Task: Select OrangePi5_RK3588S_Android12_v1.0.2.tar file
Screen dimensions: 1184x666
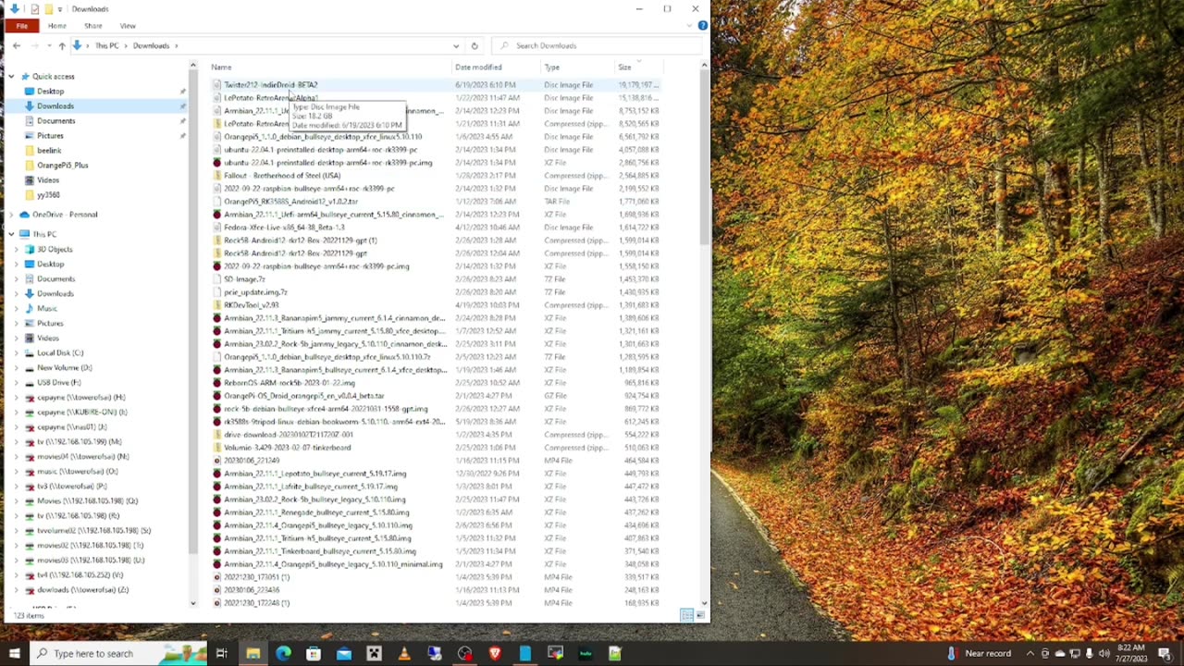Action: 290,201
